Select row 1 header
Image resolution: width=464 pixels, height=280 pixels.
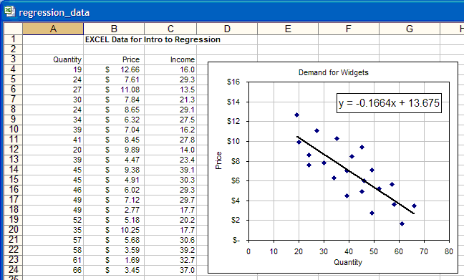tap(13, 39)
